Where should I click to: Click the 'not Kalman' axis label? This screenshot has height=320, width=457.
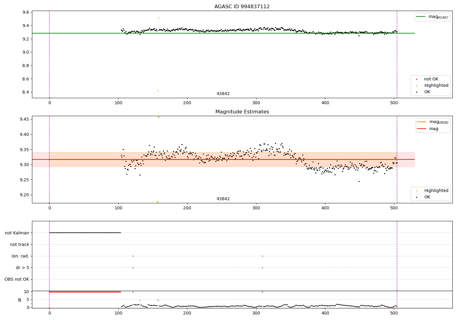tap(17, 233)
